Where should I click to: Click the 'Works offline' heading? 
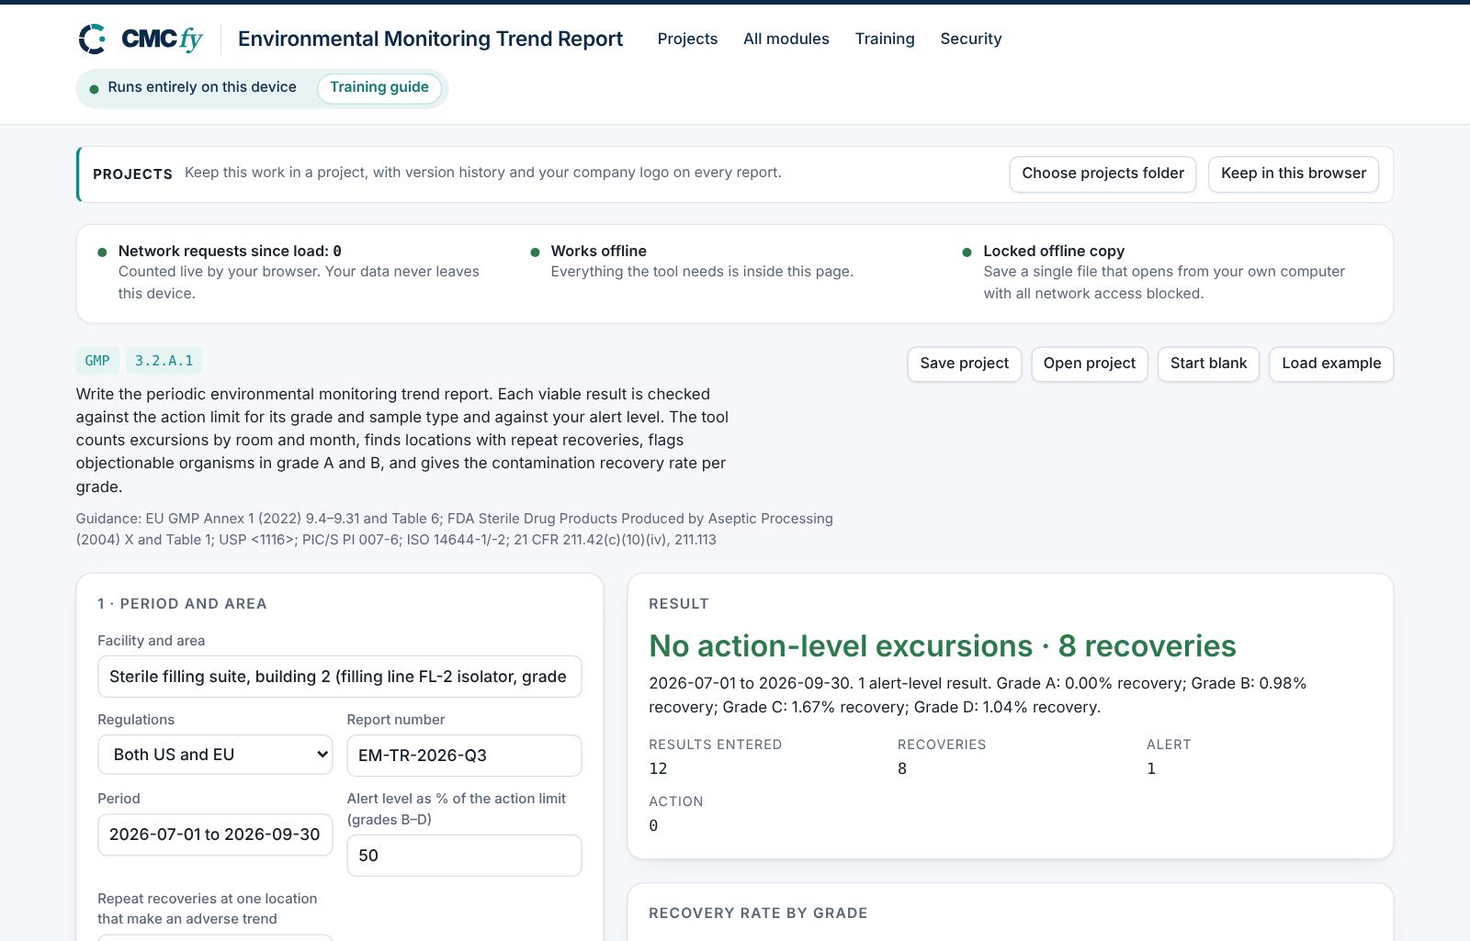tap(599, 251)
